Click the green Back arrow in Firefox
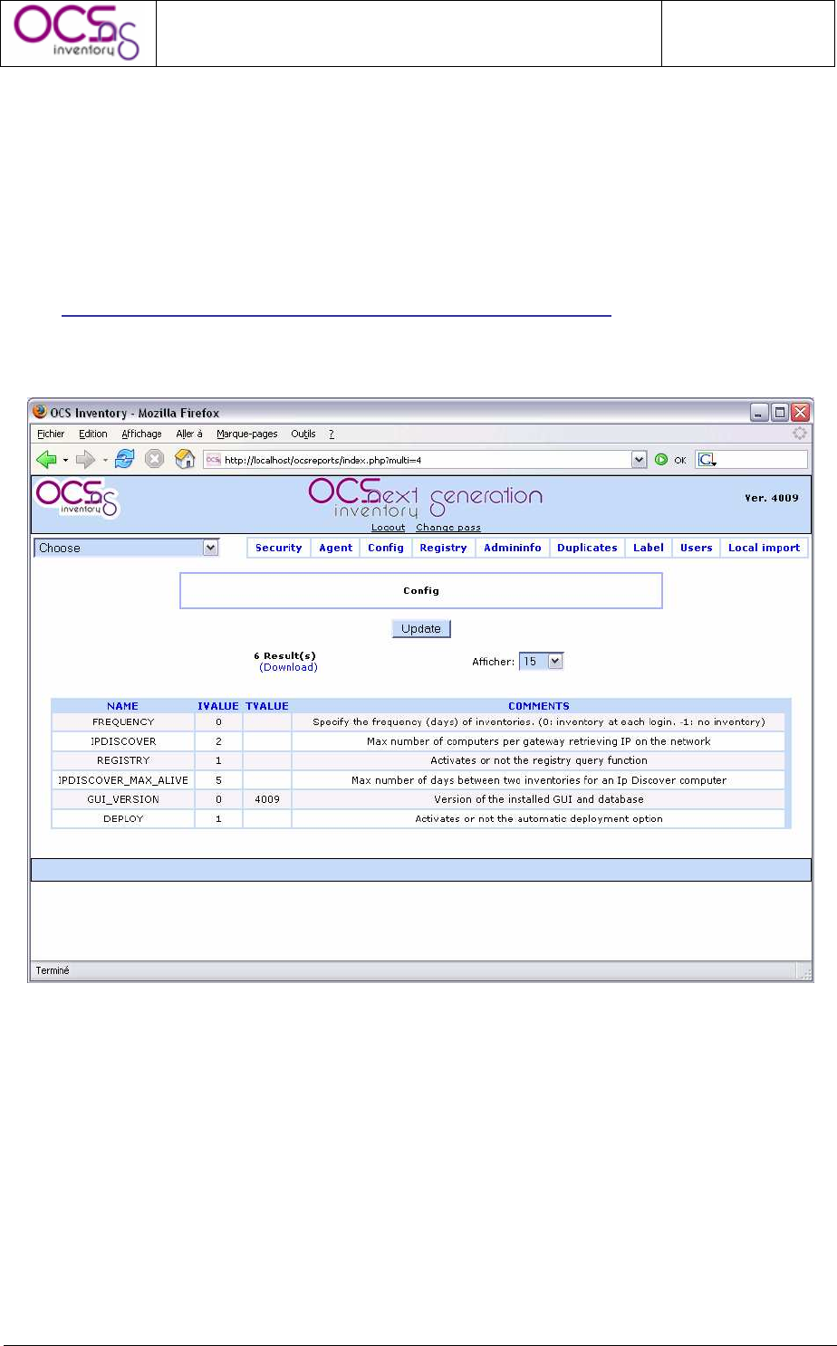The width and height of the screenshot is (837, 1346). [x=45, y=460]
